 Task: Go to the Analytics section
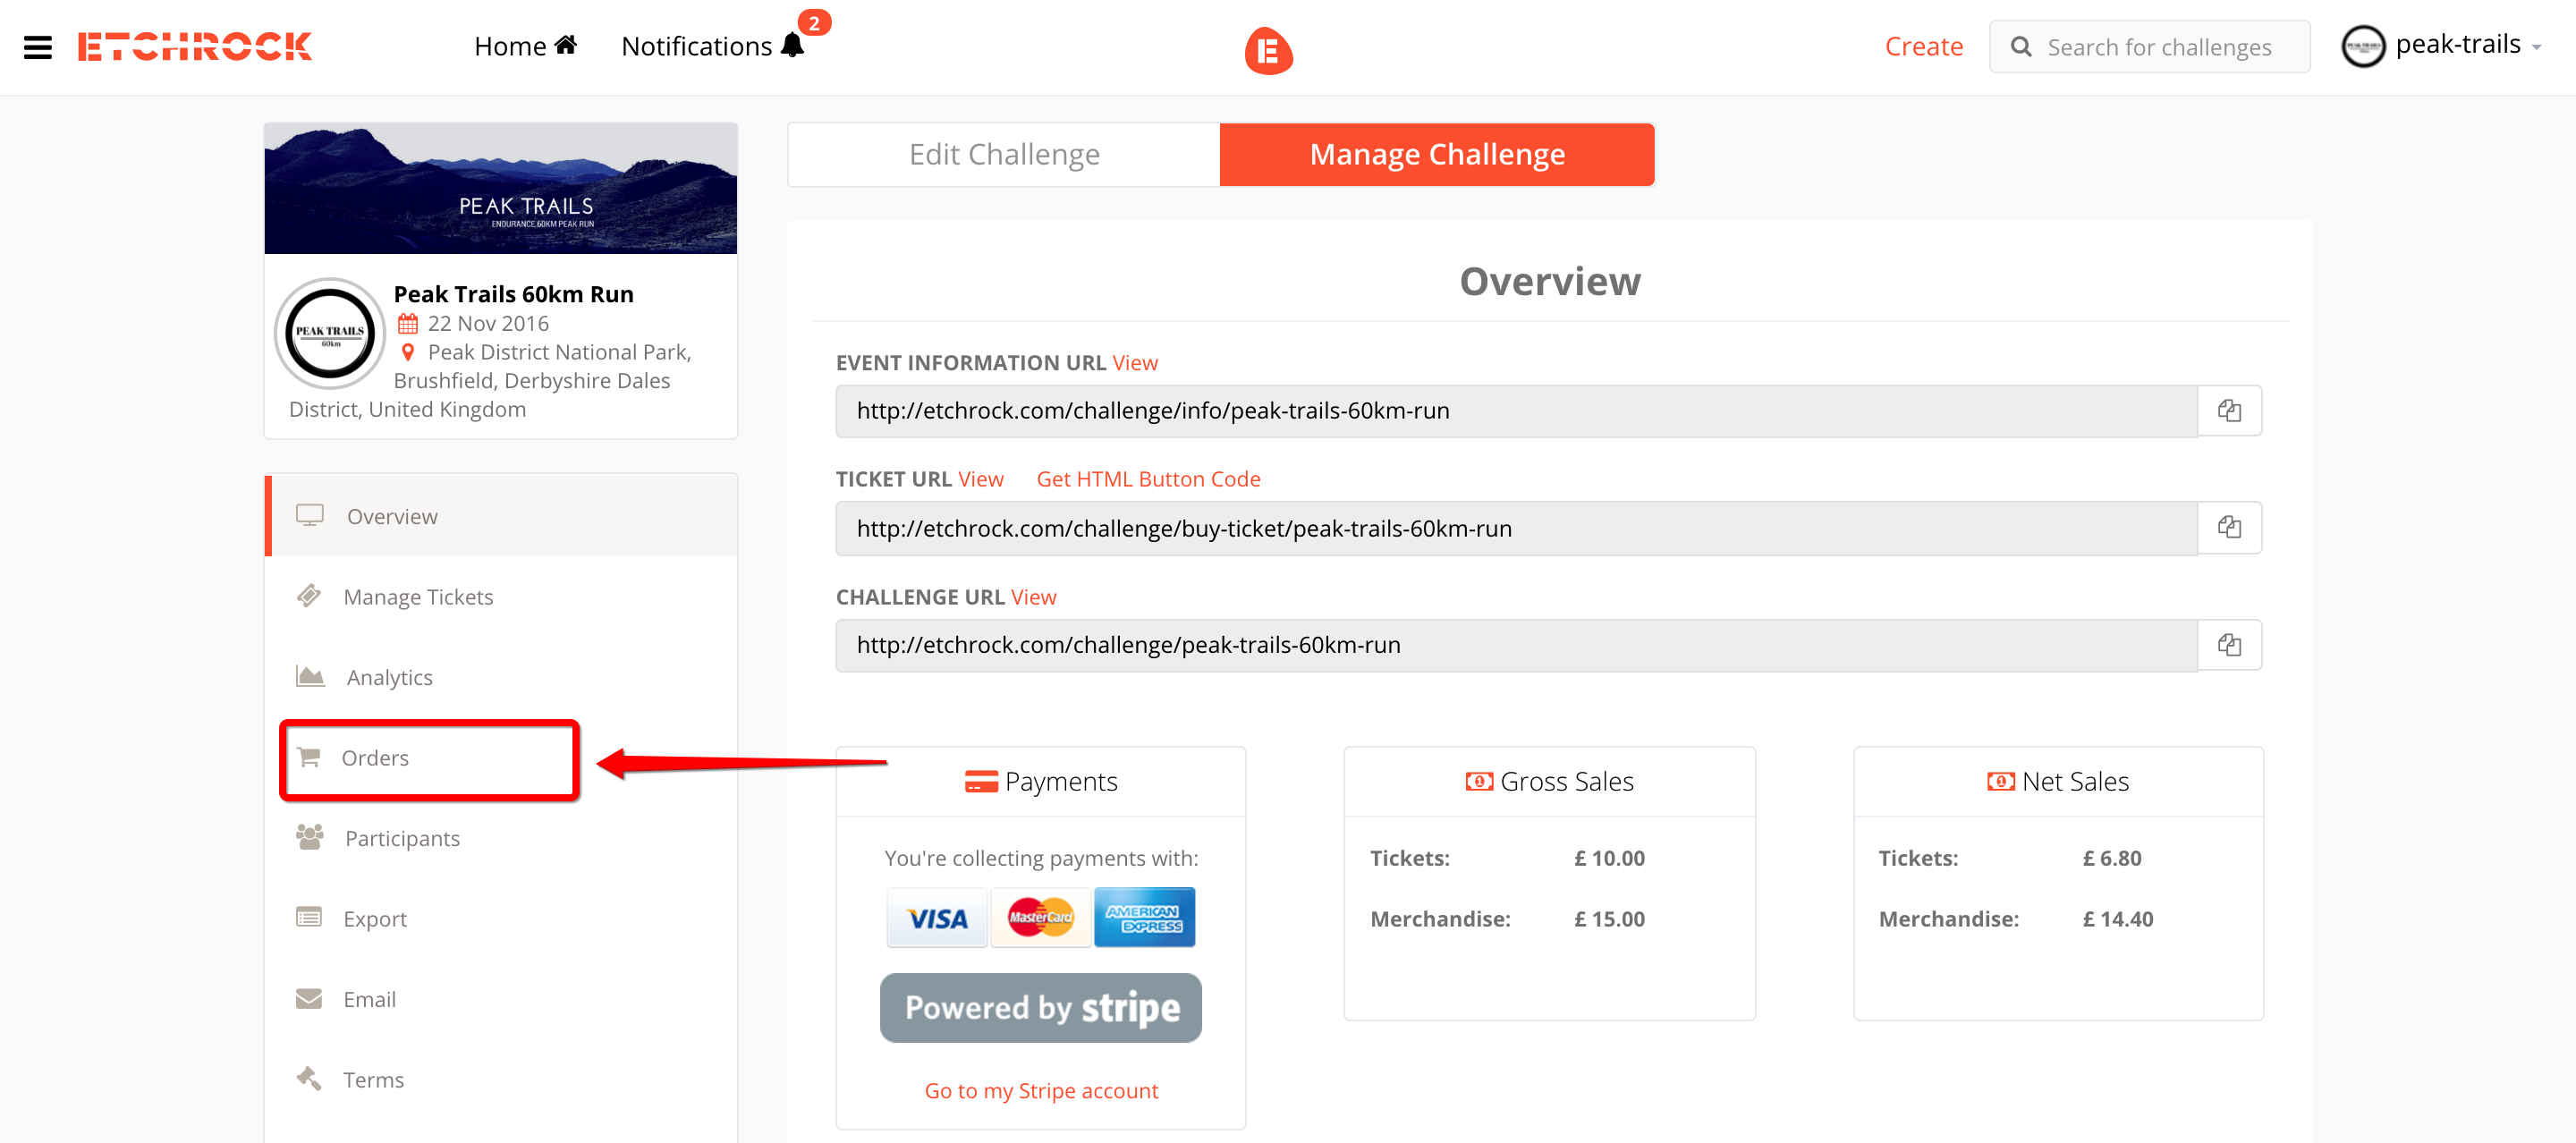pos(389,677)
